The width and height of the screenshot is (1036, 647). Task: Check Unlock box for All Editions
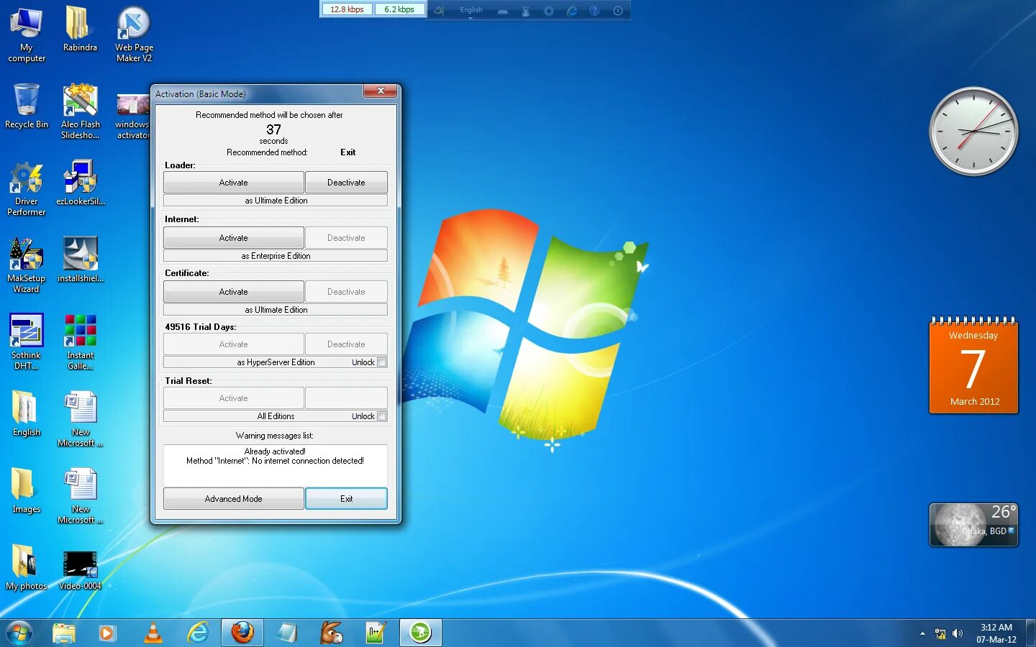[382, 416]
